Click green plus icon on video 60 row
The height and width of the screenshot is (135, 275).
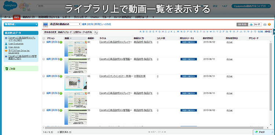pos(61,42)
